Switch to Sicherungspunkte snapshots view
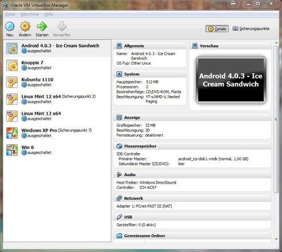This screenshot has height=252, width=282. tap(251, 29)
